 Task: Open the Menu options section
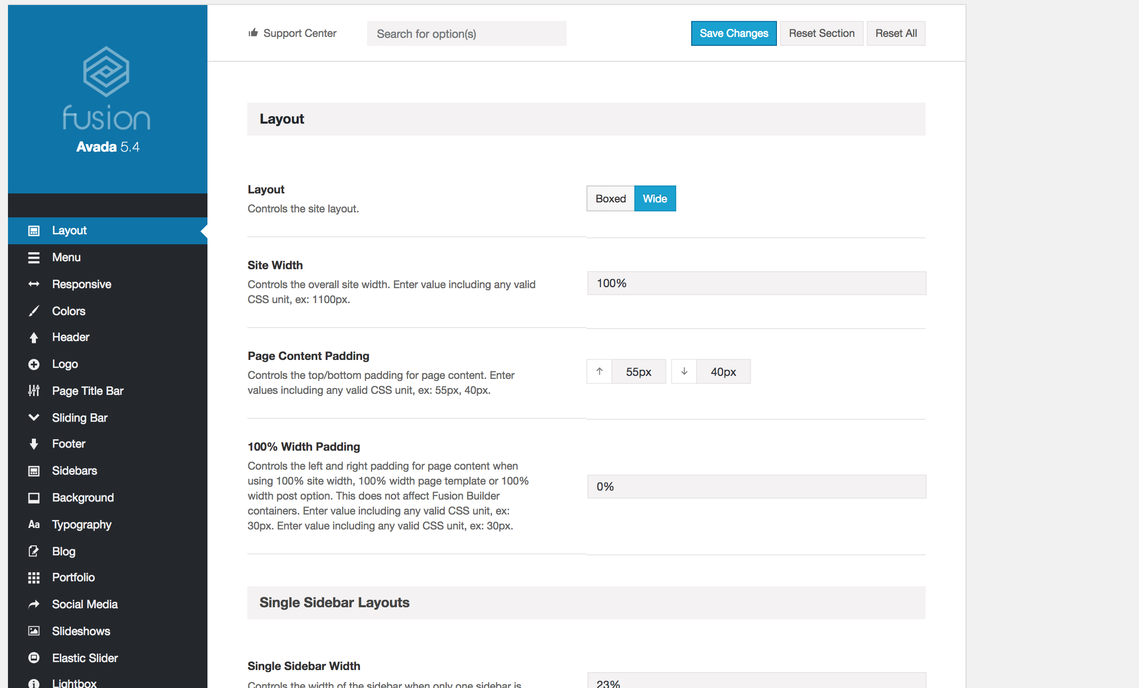[66, 257]
